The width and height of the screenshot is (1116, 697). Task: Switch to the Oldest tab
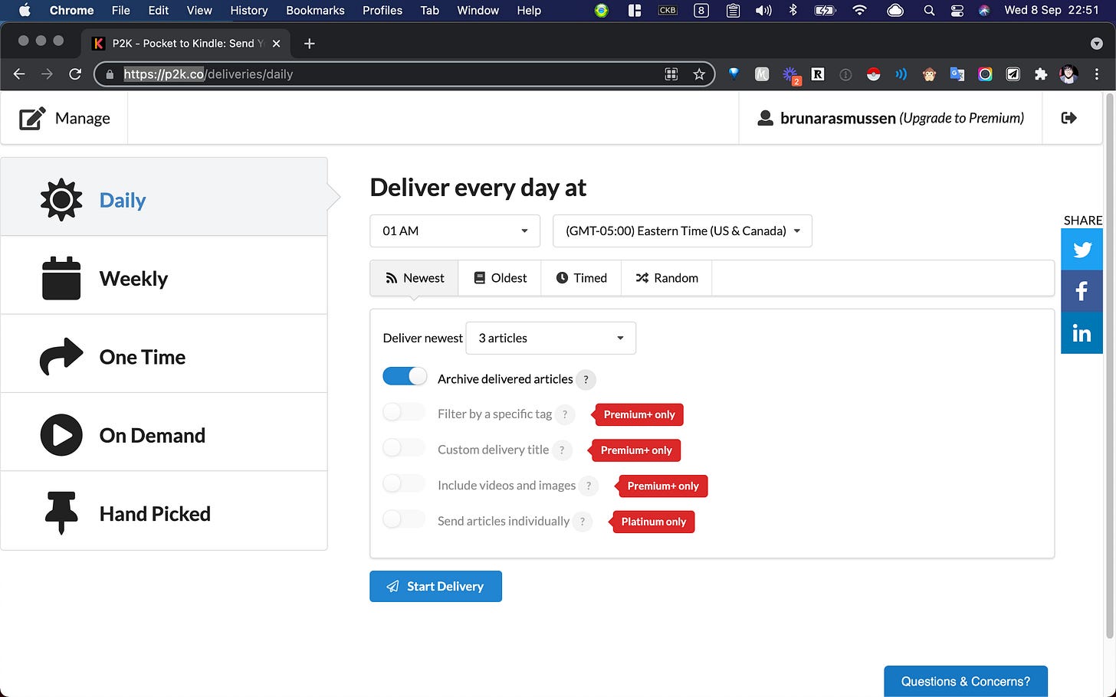(500, 278)
